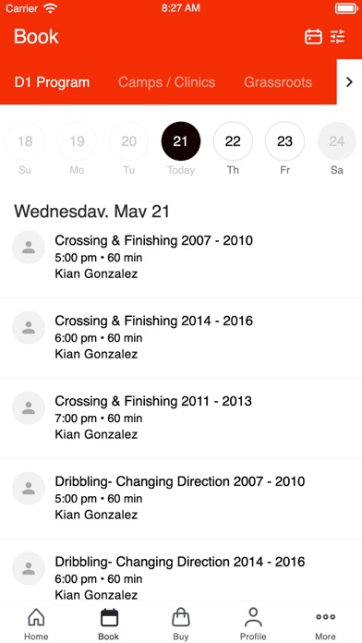Tap avatar icon for Crossing & Finishing 2007 - 2010
This screenshot has width=362, height=643.
[x=29, y=248]
